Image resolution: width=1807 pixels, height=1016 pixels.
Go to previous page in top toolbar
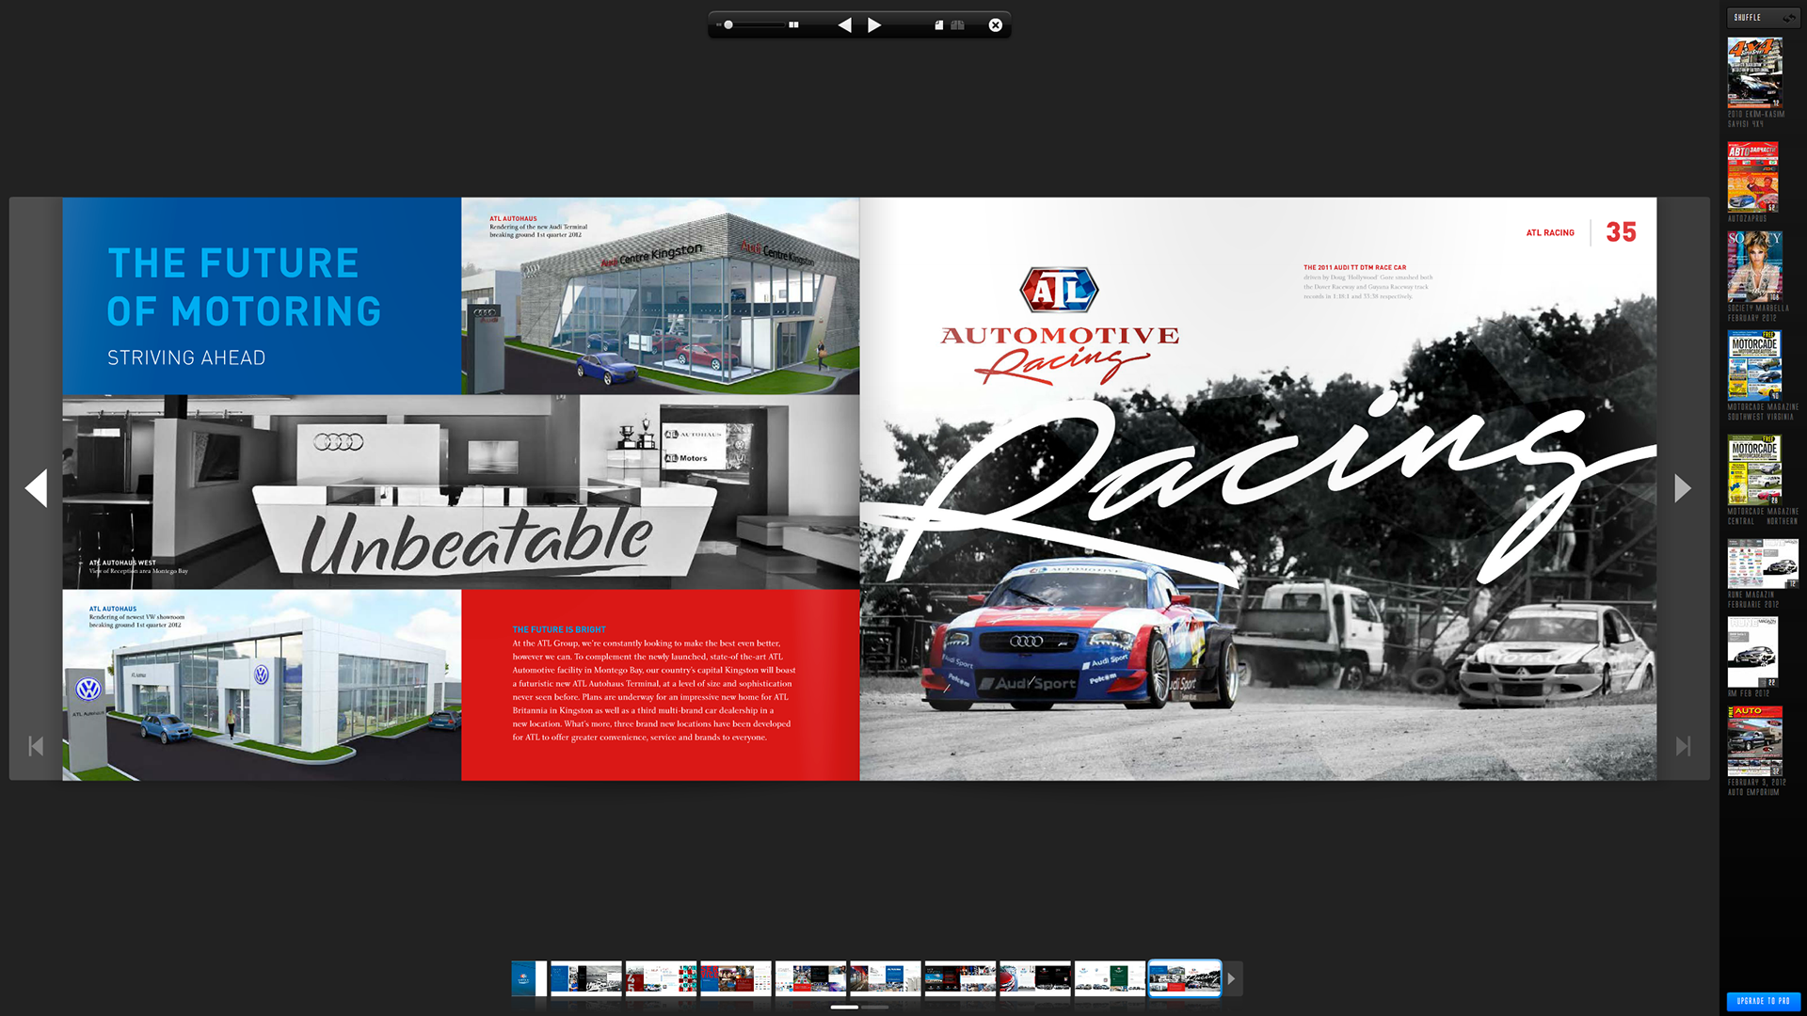[844, 25]
